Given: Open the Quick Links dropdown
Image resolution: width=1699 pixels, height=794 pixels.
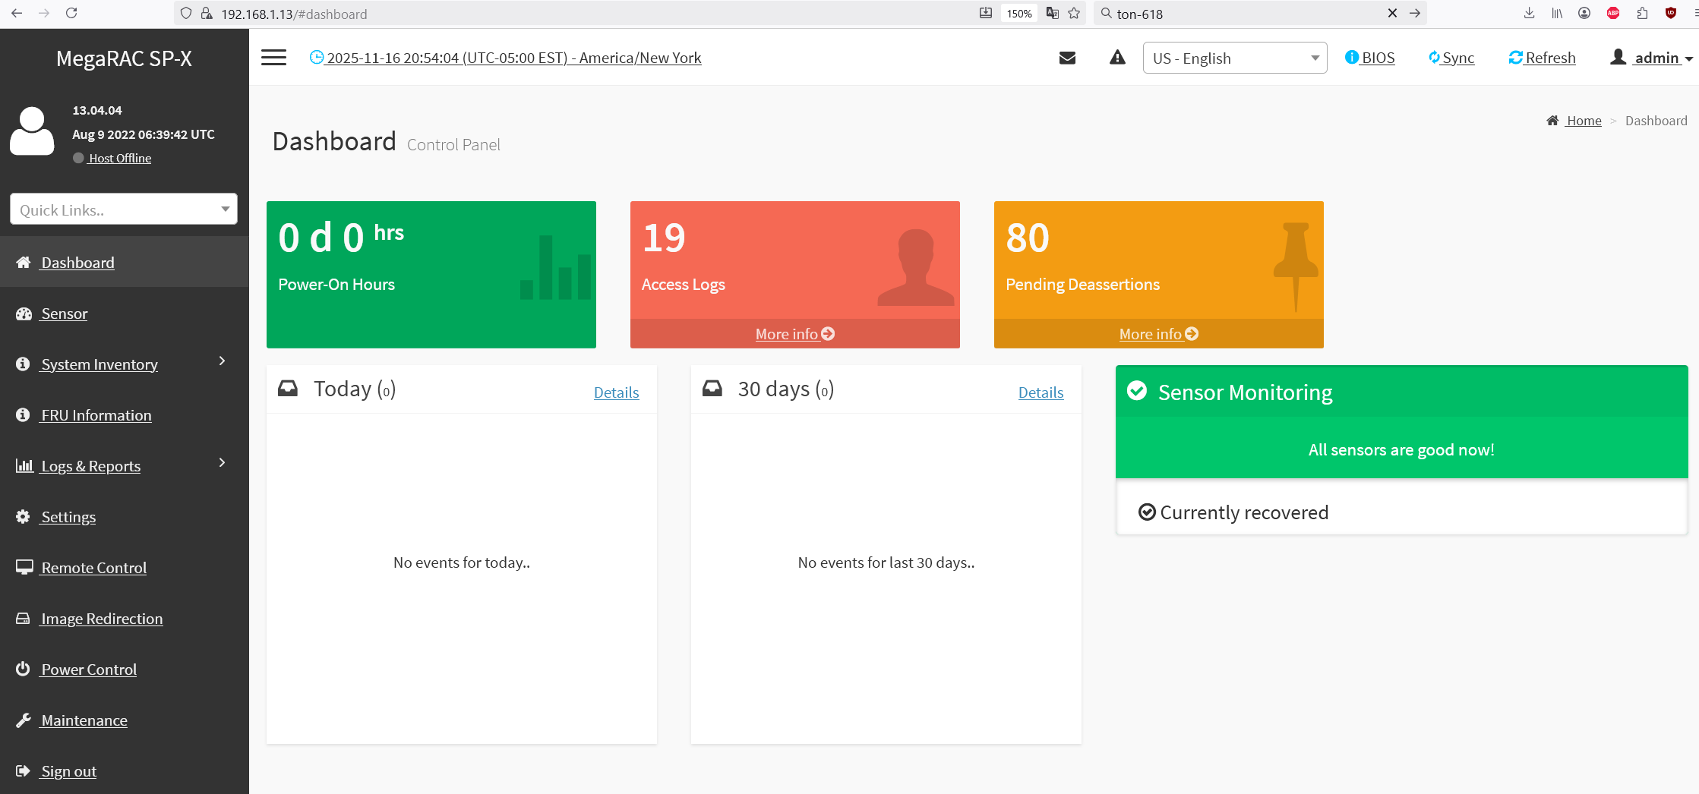Looking at the screenshot, I should click(124, 210).
